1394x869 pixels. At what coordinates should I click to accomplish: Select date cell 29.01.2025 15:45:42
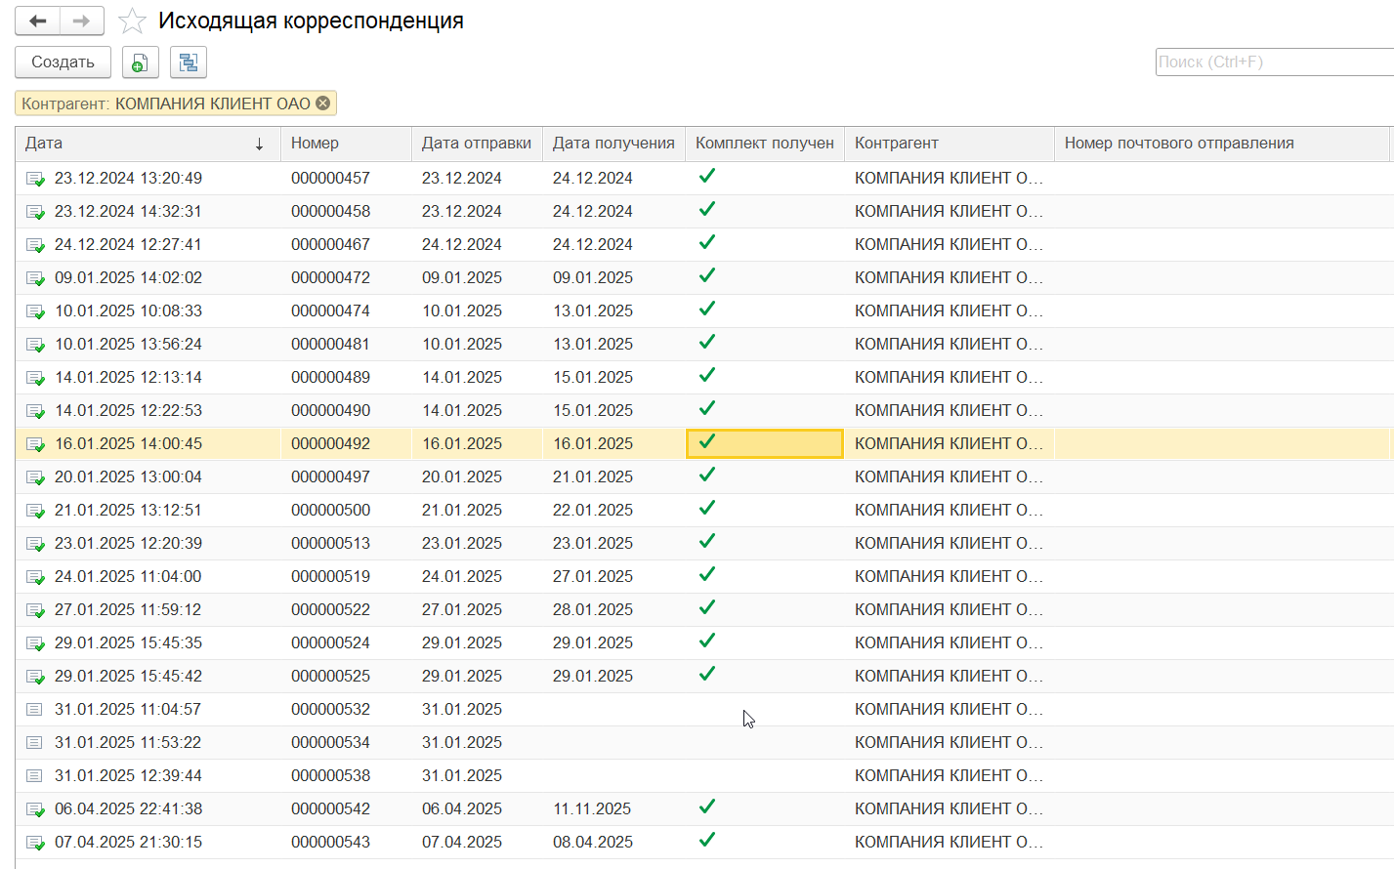(128, 676)
